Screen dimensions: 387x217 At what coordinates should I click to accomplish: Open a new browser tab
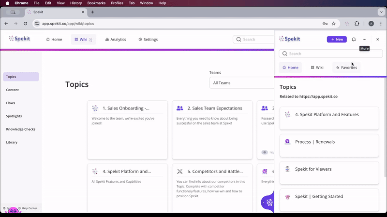(x=92, y=12)
